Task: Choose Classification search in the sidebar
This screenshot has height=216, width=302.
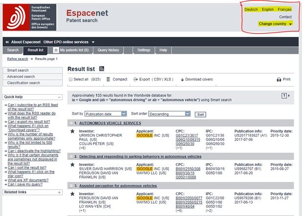Action: [x=33, y=83]
